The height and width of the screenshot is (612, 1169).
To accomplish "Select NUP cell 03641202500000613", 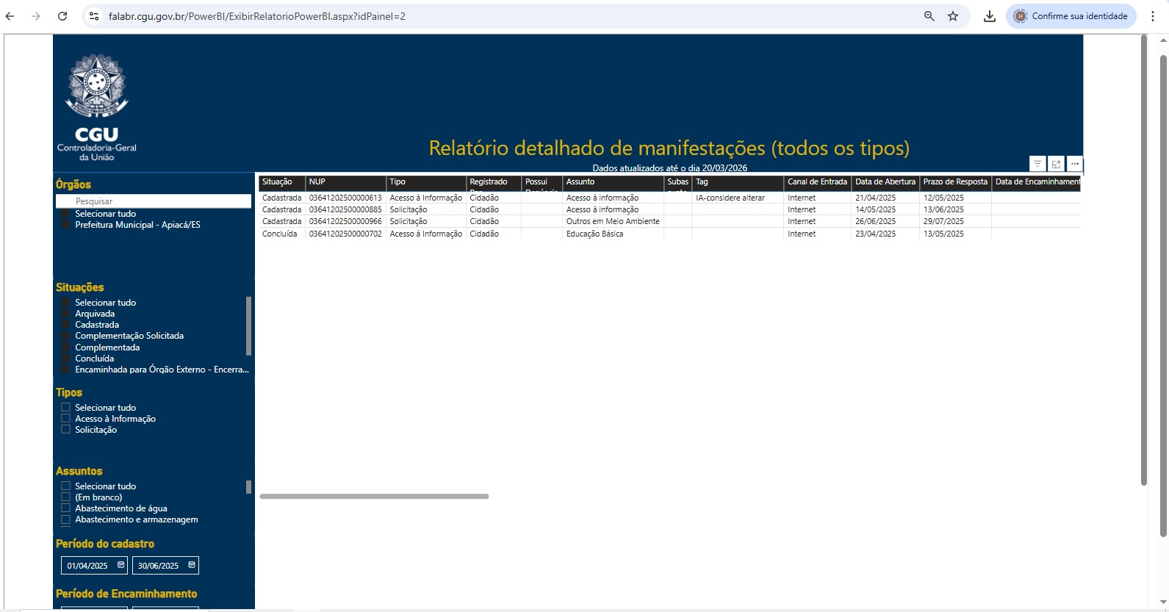I will point(345,198).
